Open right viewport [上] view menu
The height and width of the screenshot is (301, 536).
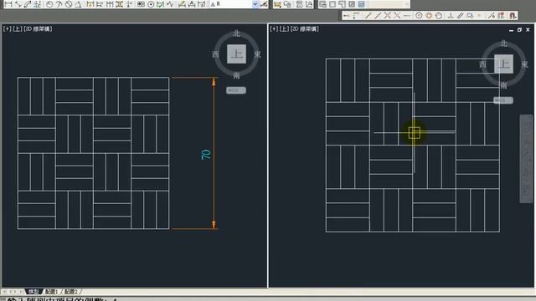tap(285, 29)
